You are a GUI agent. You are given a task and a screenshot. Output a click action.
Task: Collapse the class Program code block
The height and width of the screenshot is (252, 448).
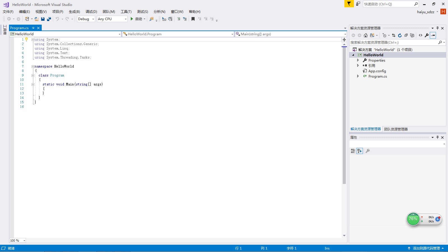click(33, 75)
